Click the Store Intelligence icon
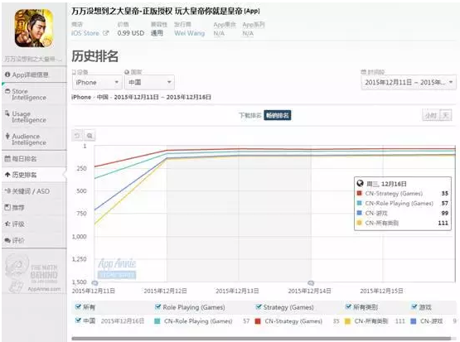This screenshot has height=342, width=460. pos(7,91)
